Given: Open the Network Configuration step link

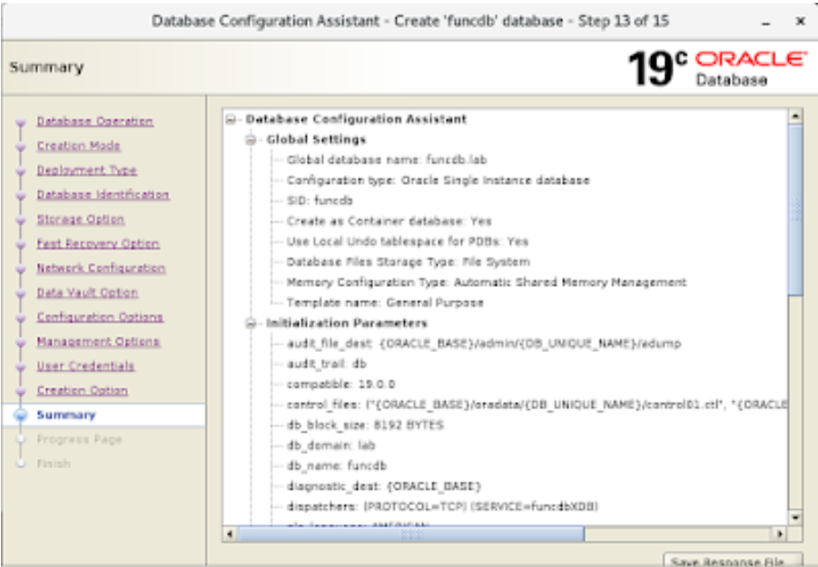Looking at the screenshot, I should [x=101, y=268].
